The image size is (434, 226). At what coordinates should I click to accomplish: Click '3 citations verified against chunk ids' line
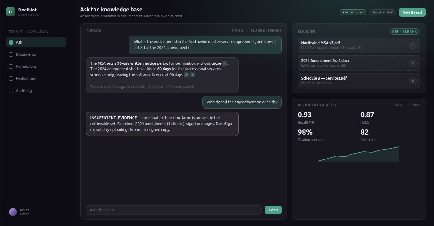(142, 87)
